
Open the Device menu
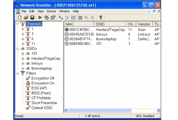51,11
